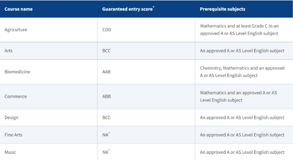Click the Fine Arts NA score

click(x=106, y=134)
